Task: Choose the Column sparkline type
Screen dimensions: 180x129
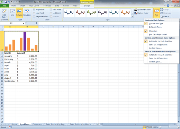Action: point(19,13)
